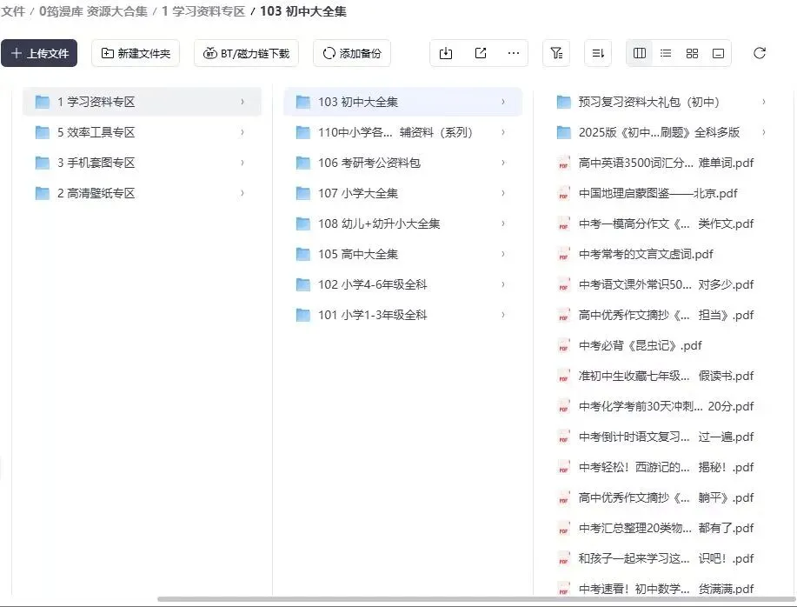
Task: Open folder 101 小学1-3年级全科
Action: (x=402, y=315)
